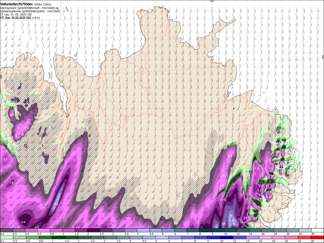Pick top-row white swatch between 25 and 30
Image resolution: width=324 pixels, height=243 pixels.
305,230
